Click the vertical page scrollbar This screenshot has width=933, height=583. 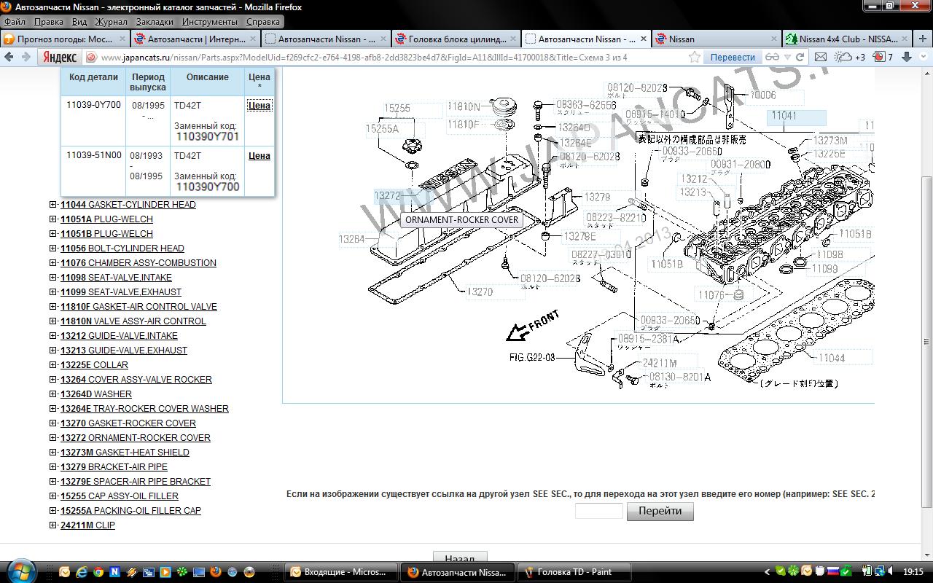point(926,291)
